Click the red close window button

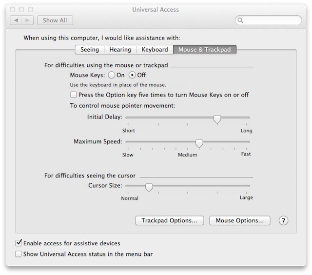pyautogui.click(x=13, y=9)
